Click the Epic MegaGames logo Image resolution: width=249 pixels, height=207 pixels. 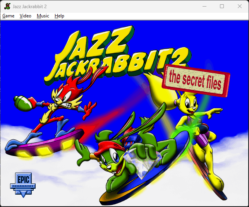pyautogui.click(x=23, y=185)
